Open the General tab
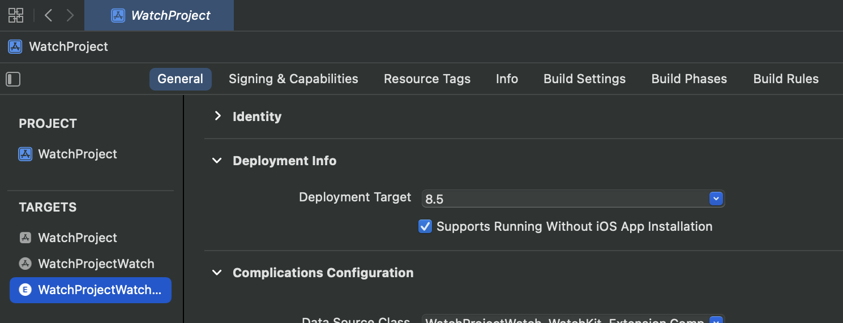Image resolution: width=843 pixels, height=323 pixels. 181,79
